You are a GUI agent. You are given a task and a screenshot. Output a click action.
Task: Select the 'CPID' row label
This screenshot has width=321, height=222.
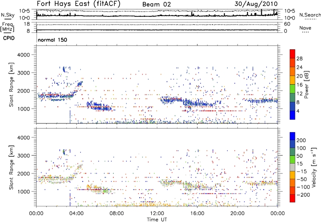tap(9, 38)
